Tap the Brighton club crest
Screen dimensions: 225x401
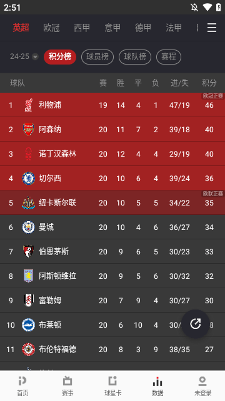[x=28, y=325]
